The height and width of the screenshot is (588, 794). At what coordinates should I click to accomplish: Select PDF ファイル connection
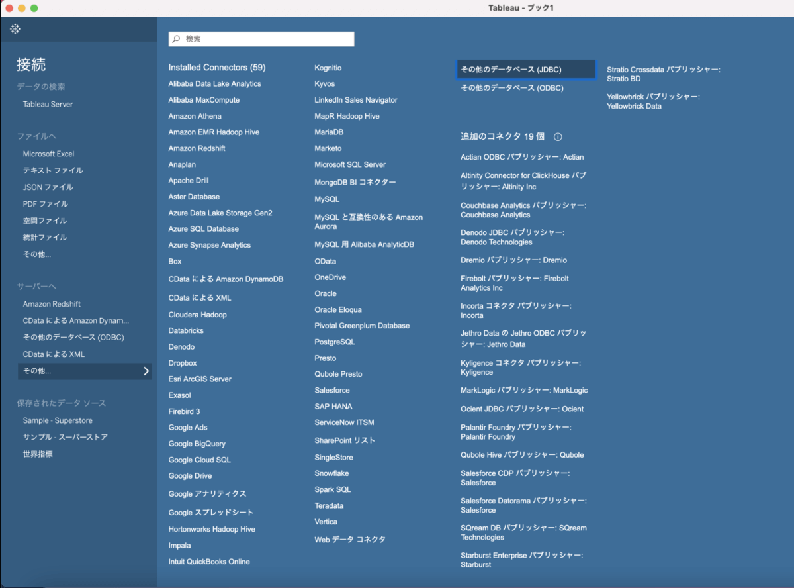point(45,204)
